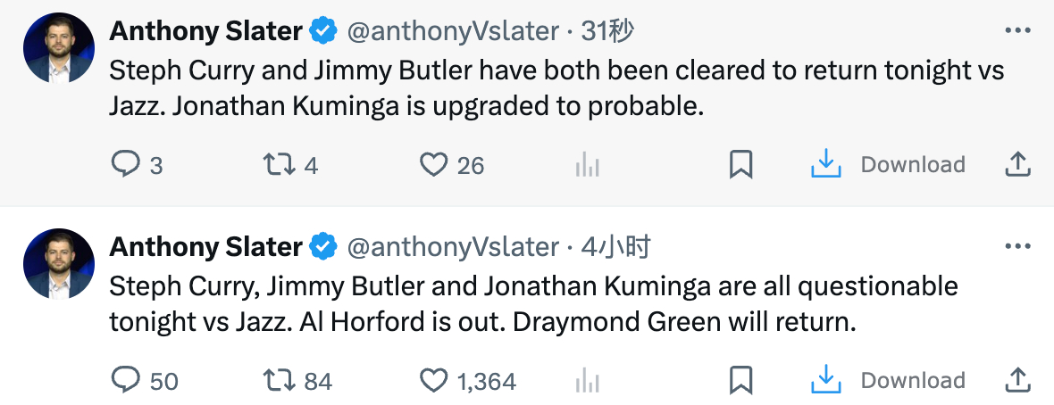
Task: Click the @anthonyVslater handle on second tweet
Action: coord(452,247)
